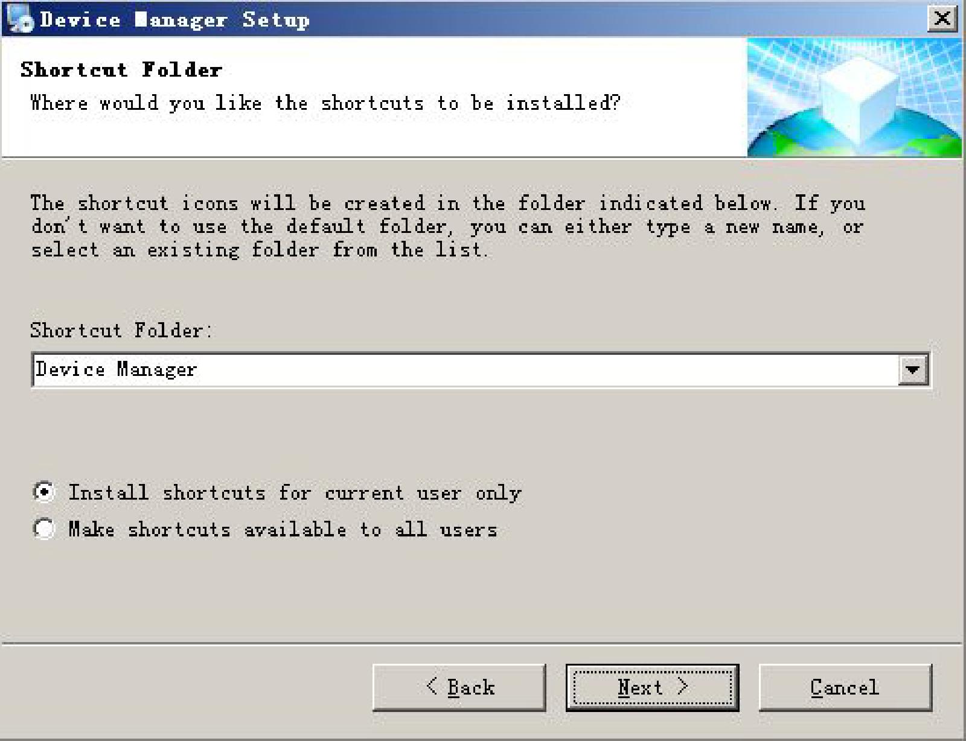
Task: Cancel the Device Manager installation
Action: (845, 687)
